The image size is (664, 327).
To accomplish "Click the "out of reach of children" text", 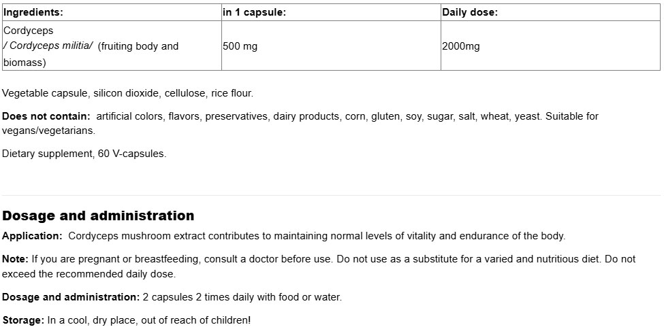I will point(195,320).
